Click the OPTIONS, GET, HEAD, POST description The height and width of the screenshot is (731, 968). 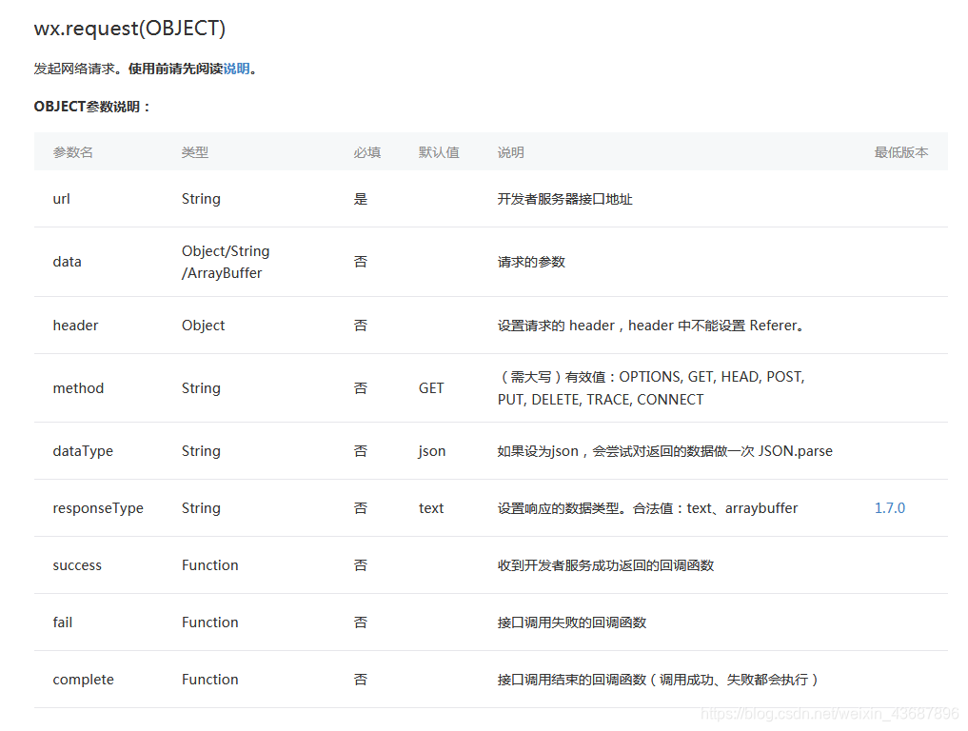(x=651, y=388)
